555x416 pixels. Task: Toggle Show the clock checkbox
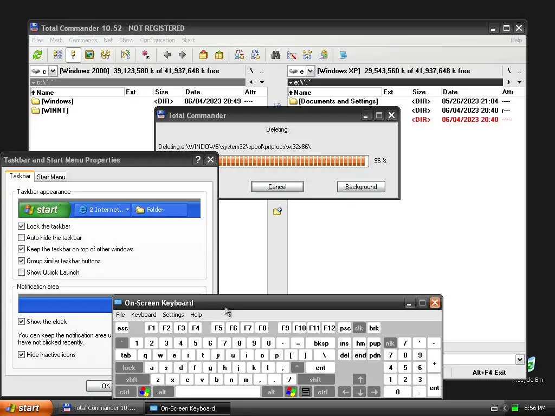[x=21, y=322]
